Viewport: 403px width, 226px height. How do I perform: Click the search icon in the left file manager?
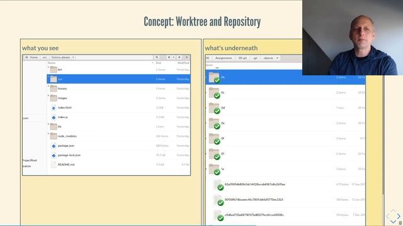157,57
